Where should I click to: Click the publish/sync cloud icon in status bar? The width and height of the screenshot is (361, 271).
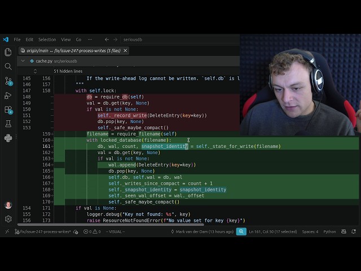coord(76,232)
